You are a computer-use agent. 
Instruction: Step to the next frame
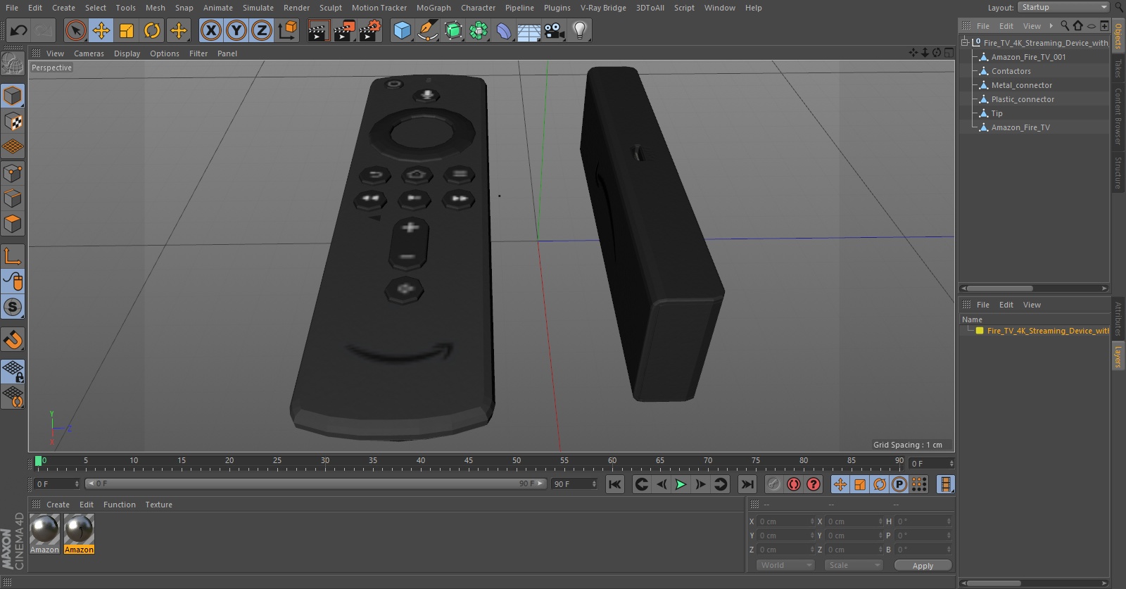pos(700,484)
